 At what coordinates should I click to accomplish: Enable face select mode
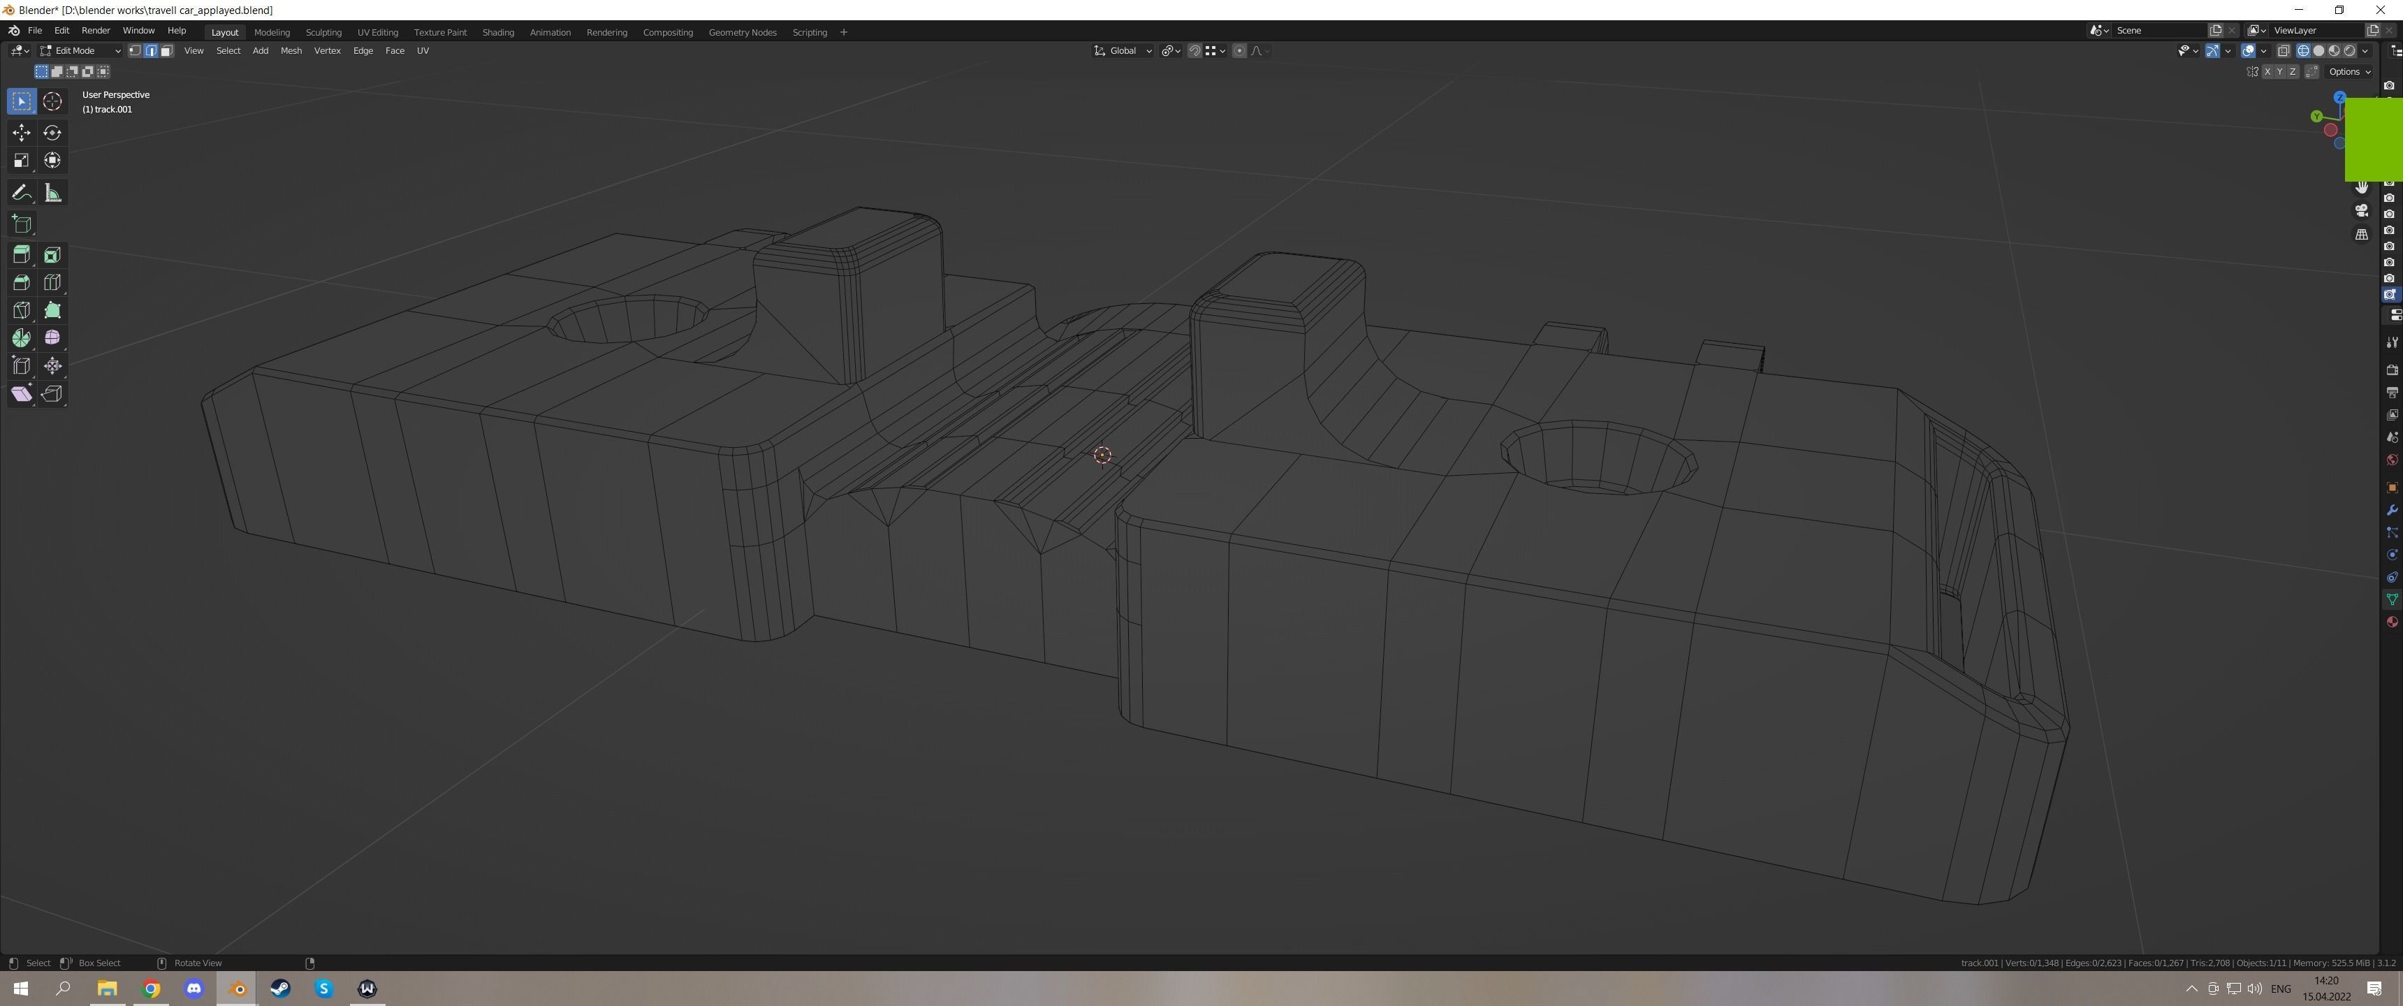coord(166,51)
